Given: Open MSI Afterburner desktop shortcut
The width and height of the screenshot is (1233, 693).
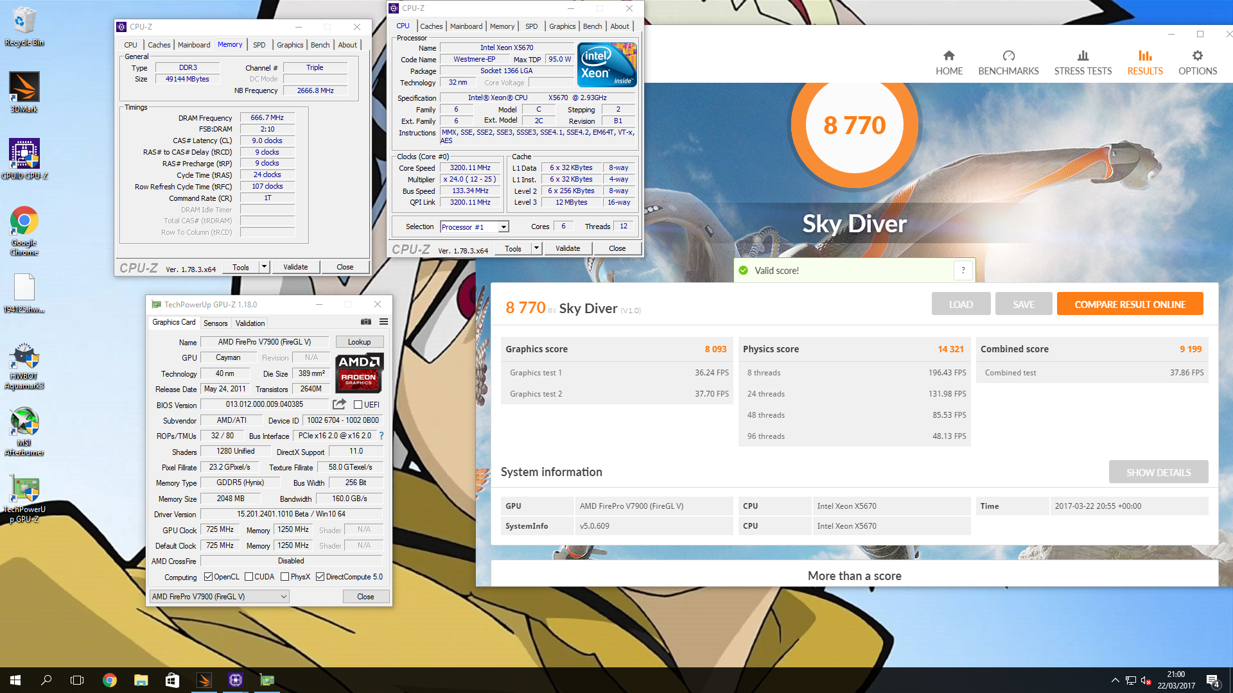Looking at the screenshot, I should click(x=24, y=432).
